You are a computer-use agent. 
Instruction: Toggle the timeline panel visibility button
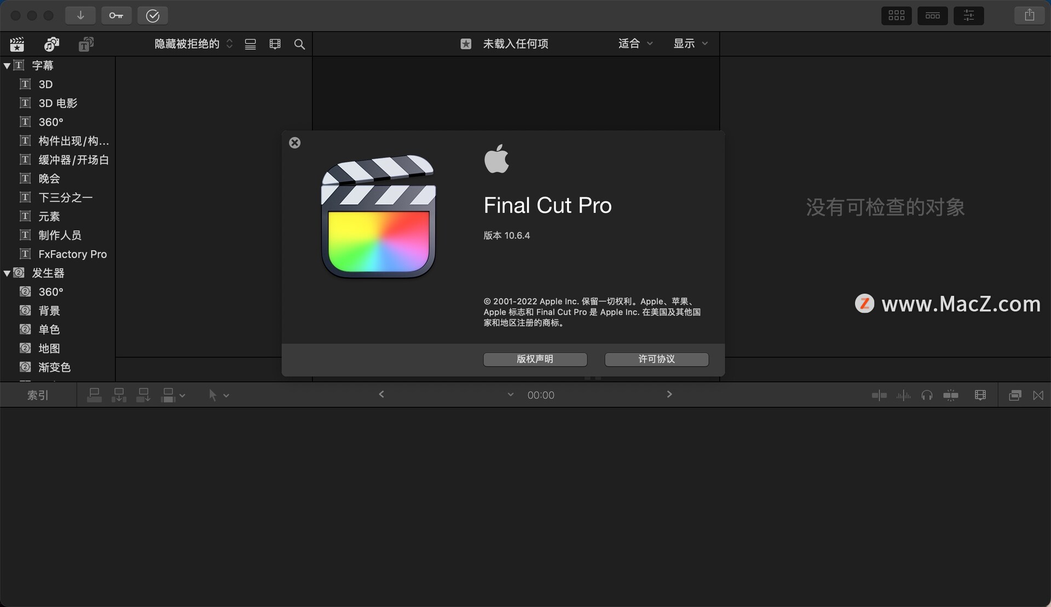932,15
